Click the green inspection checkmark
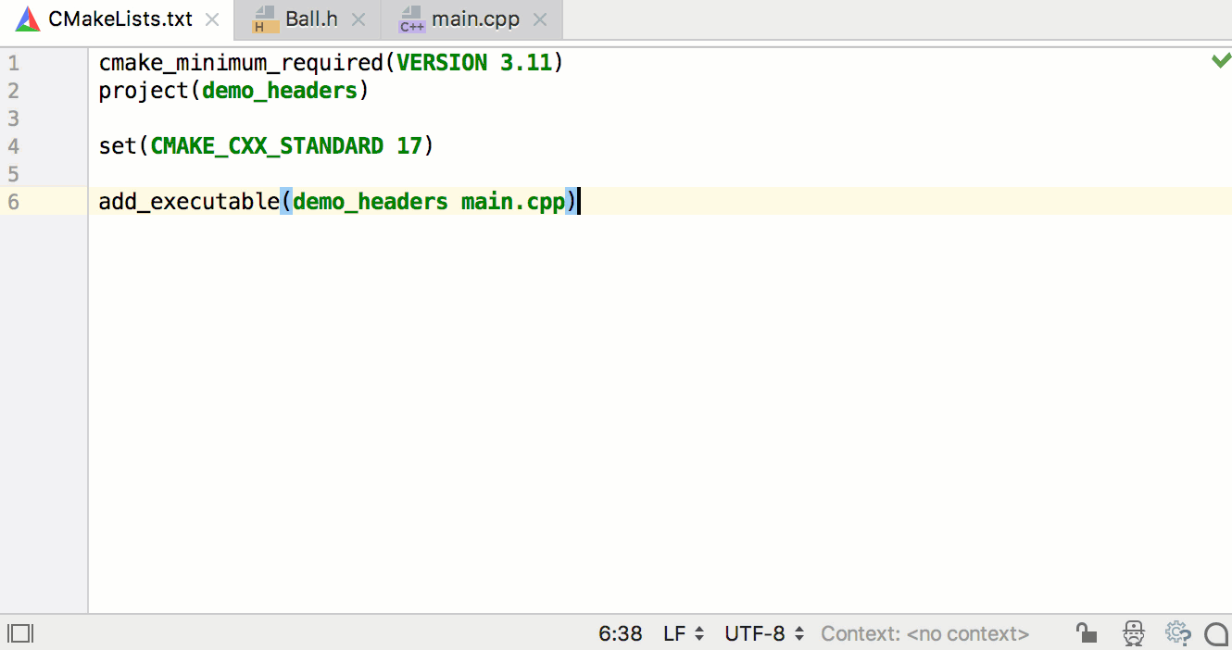Image resolution: width=1232 pixels, height=650 pixels. click(x=1221, y=61)
